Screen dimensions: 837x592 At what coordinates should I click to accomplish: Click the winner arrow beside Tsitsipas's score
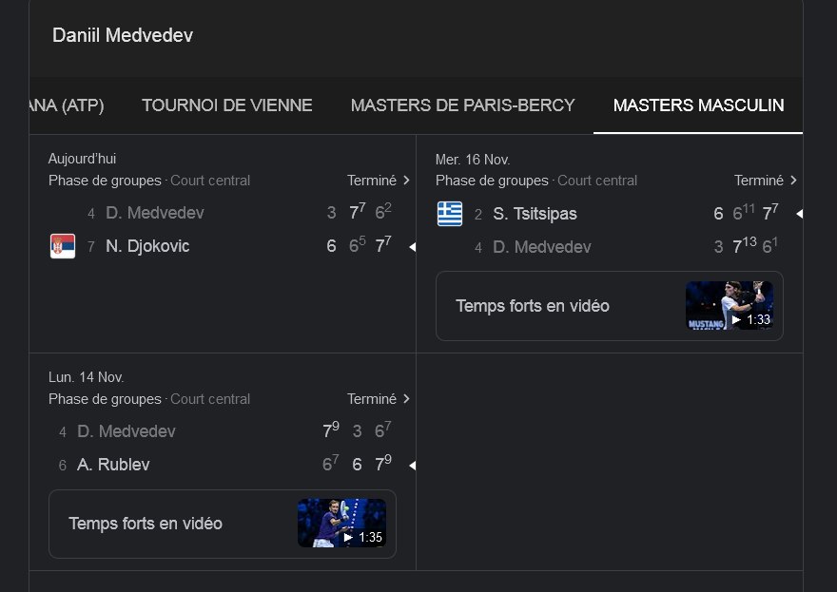[799, 214]
